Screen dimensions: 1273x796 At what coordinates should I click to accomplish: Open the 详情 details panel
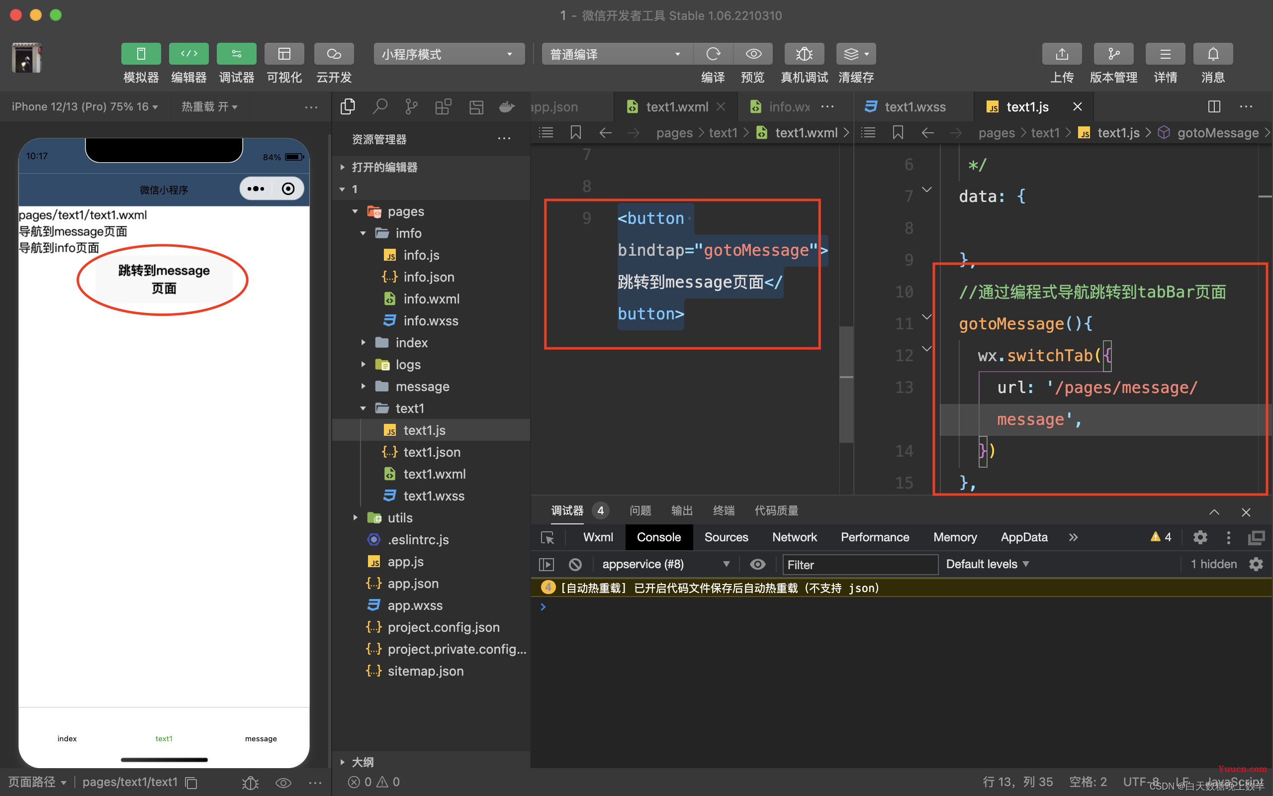pyautogui.click(x=1165, y=54)
